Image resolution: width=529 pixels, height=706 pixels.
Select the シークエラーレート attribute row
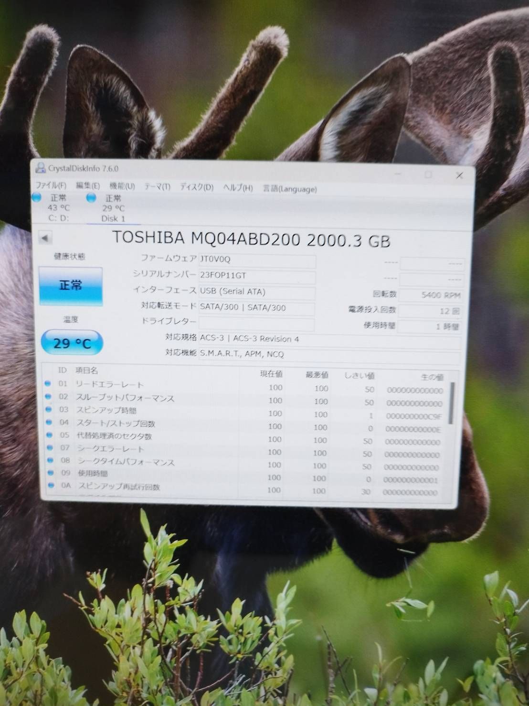tap(245, 451)
